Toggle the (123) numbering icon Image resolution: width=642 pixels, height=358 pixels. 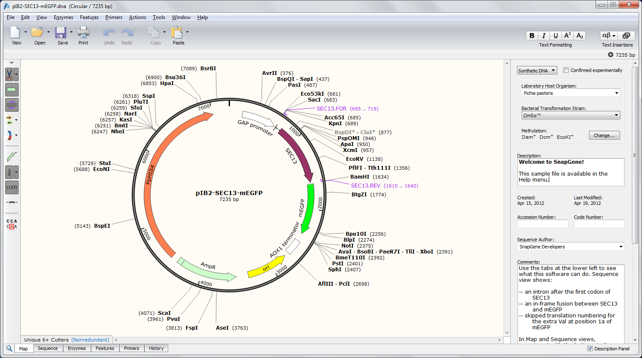(12, 187)
